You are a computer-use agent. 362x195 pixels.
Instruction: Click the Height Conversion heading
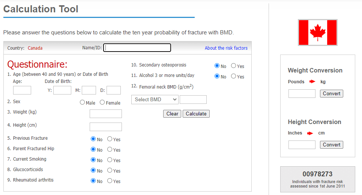click(314, 122)
